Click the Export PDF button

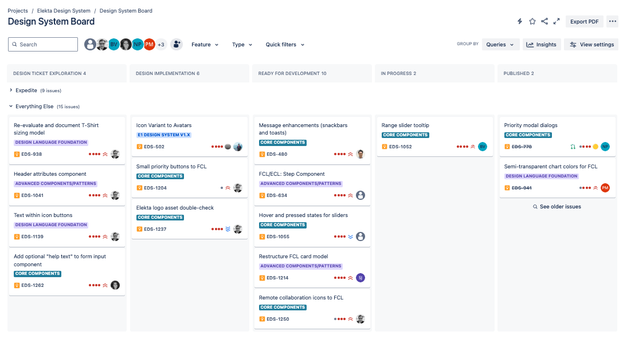click(584, 21)
